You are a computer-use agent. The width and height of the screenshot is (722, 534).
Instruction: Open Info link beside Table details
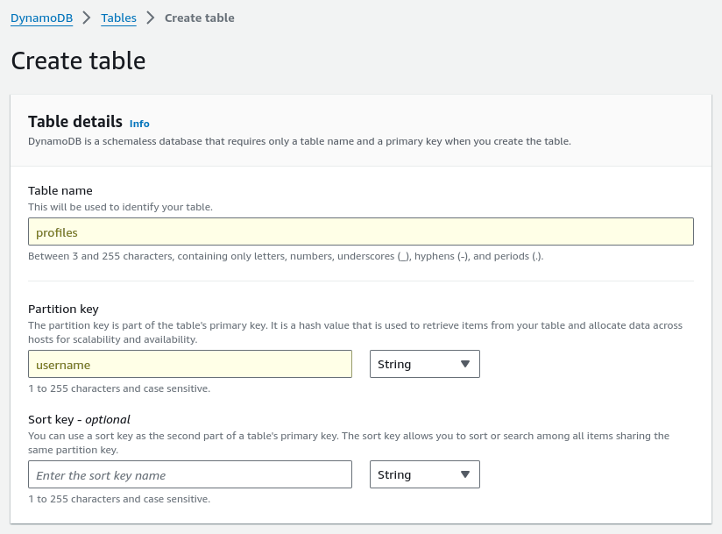click(x=139, y=124)
